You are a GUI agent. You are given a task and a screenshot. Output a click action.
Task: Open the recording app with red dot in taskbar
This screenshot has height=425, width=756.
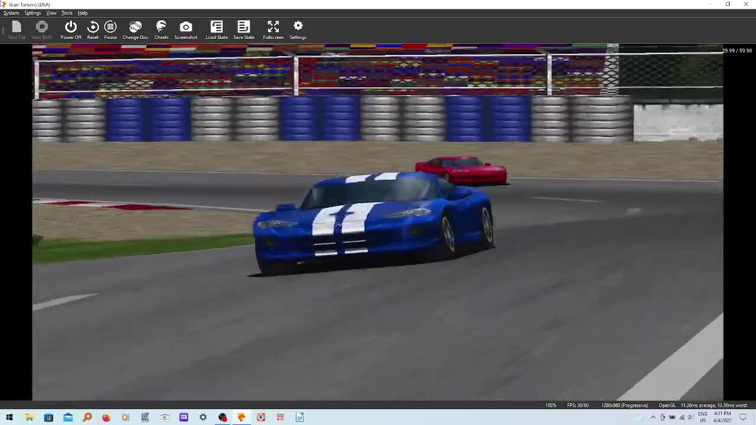tap(222, 417)
